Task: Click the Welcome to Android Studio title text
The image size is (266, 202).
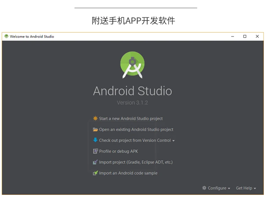Action: [32, 37]
